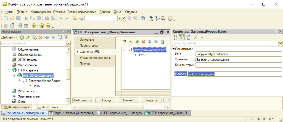Viewport: 283px width, 122px height.
Task: Click the Save diskette icon in toolbar
Action: (18, 18)
